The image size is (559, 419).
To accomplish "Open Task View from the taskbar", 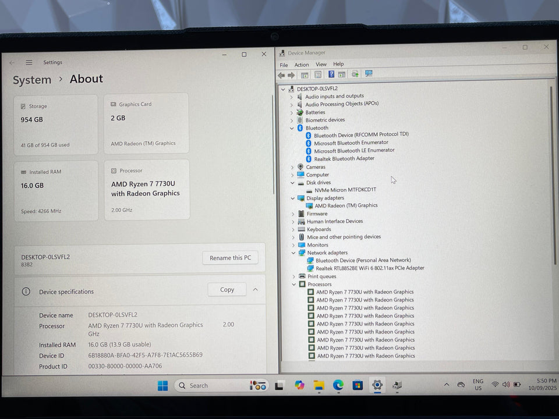I will click(279, 385).
